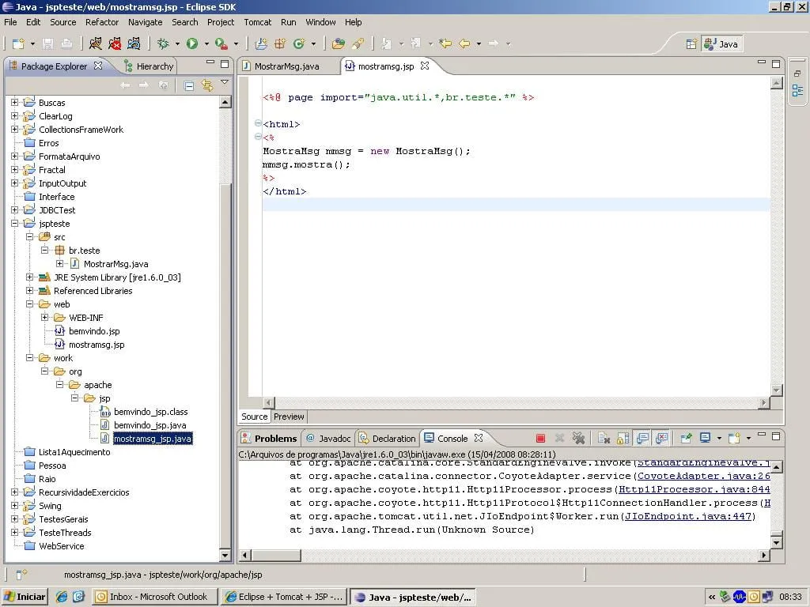The width and height of the screenshot is (810, 607).
Task: Click the Clear Console icon
Action: 603,438
